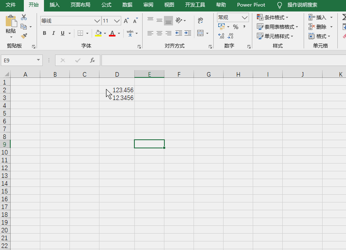Viewport: 346px width, 250px height.
Task: Click the Increase Indent icon
Action: (x=188, y=33)
